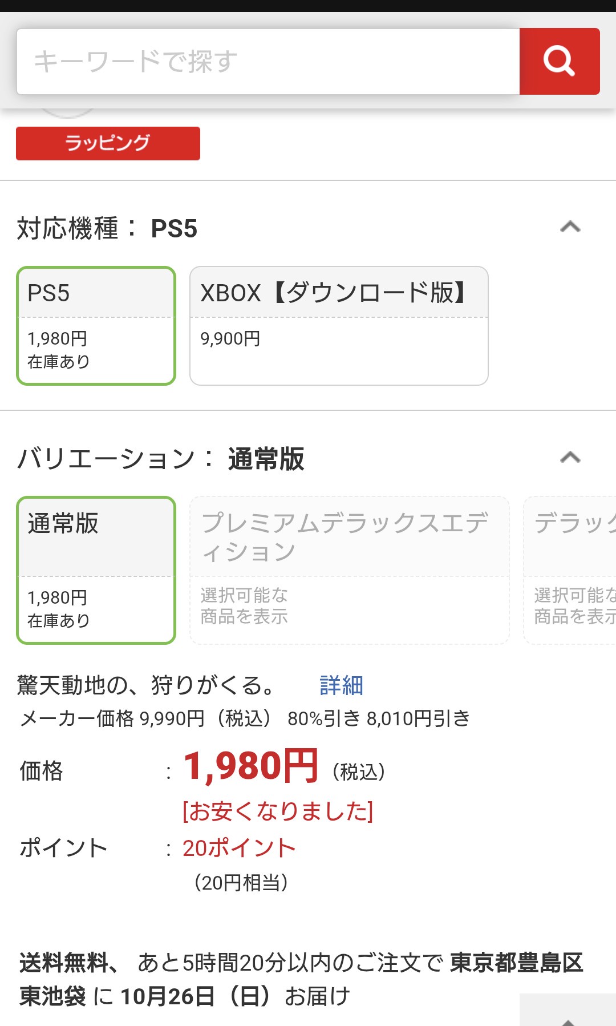Tap 選択可能な商品を表示 under プレミアムデラックスエディション
616x1026 pixels.
click(244, 606)
